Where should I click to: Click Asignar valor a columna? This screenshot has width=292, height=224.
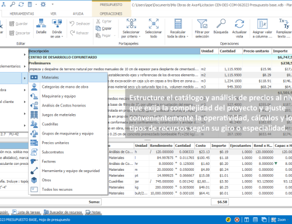tap(262, 28)
